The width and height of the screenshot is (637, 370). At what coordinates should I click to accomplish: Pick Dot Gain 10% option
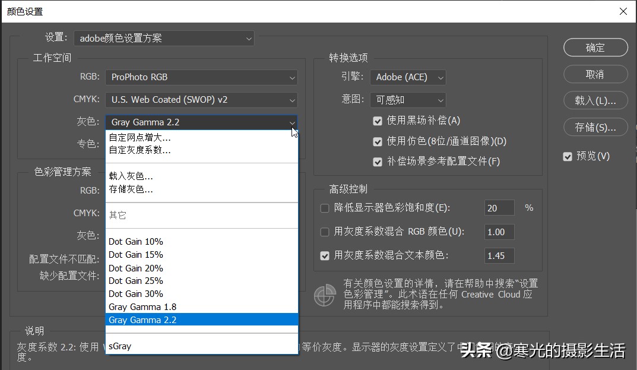pos(202,242)
